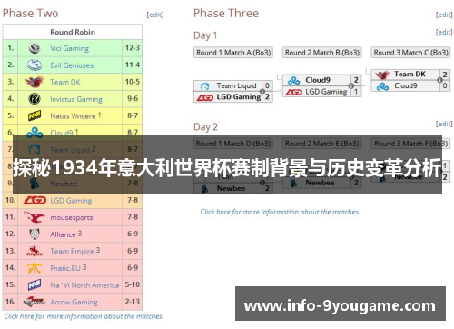Click the LGD Gaming logo in row 10

pyautogui.click(x=35, y=200)
